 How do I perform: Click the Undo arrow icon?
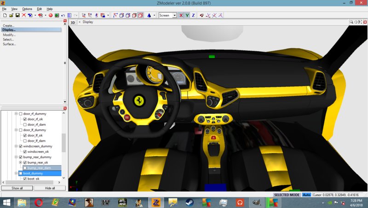(x=63, y=15)
